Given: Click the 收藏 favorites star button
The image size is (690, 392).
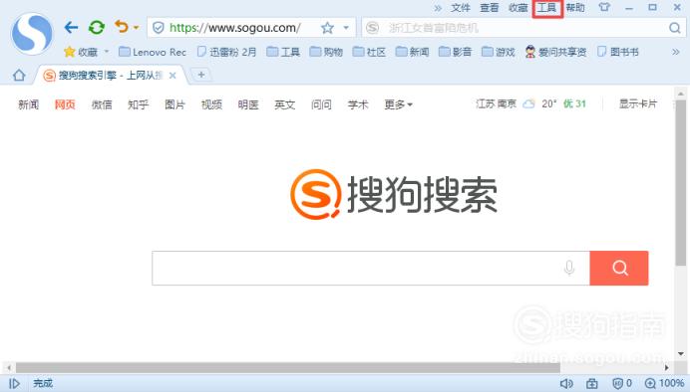Looking at the screenshot, I should [81, 53].
